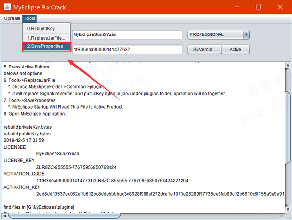Click horizontal scrollbar left arrow
This screenshot has height=220, width=292.
pos(4,216)
